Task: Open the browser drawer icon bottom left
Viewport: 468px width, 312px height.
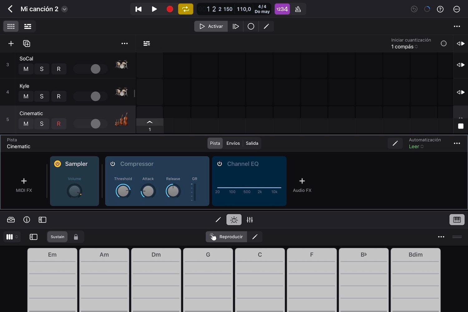Action: (11, 219)
